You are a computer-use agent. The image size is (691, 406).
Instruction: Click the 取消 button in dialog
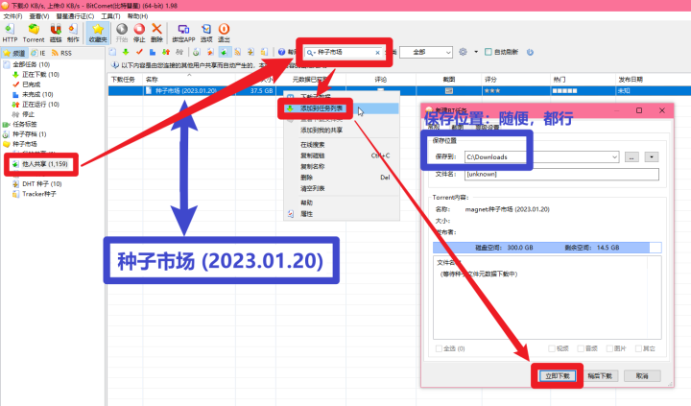coord(642,376)
